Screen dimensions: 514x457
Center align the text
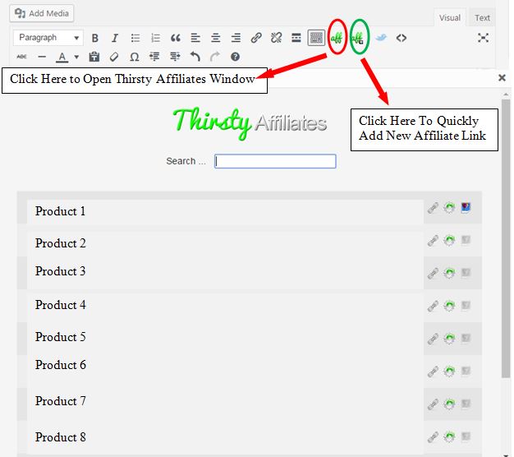coord(215,38)
